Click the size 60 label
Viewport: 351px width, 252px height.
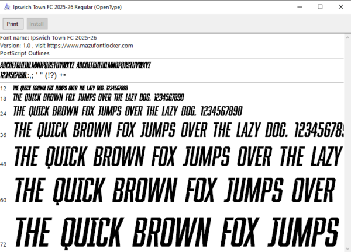coord(3,200)
